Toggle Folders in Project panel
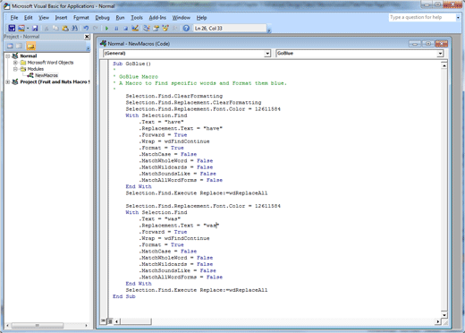465x333 pixels. pos(31,46)
